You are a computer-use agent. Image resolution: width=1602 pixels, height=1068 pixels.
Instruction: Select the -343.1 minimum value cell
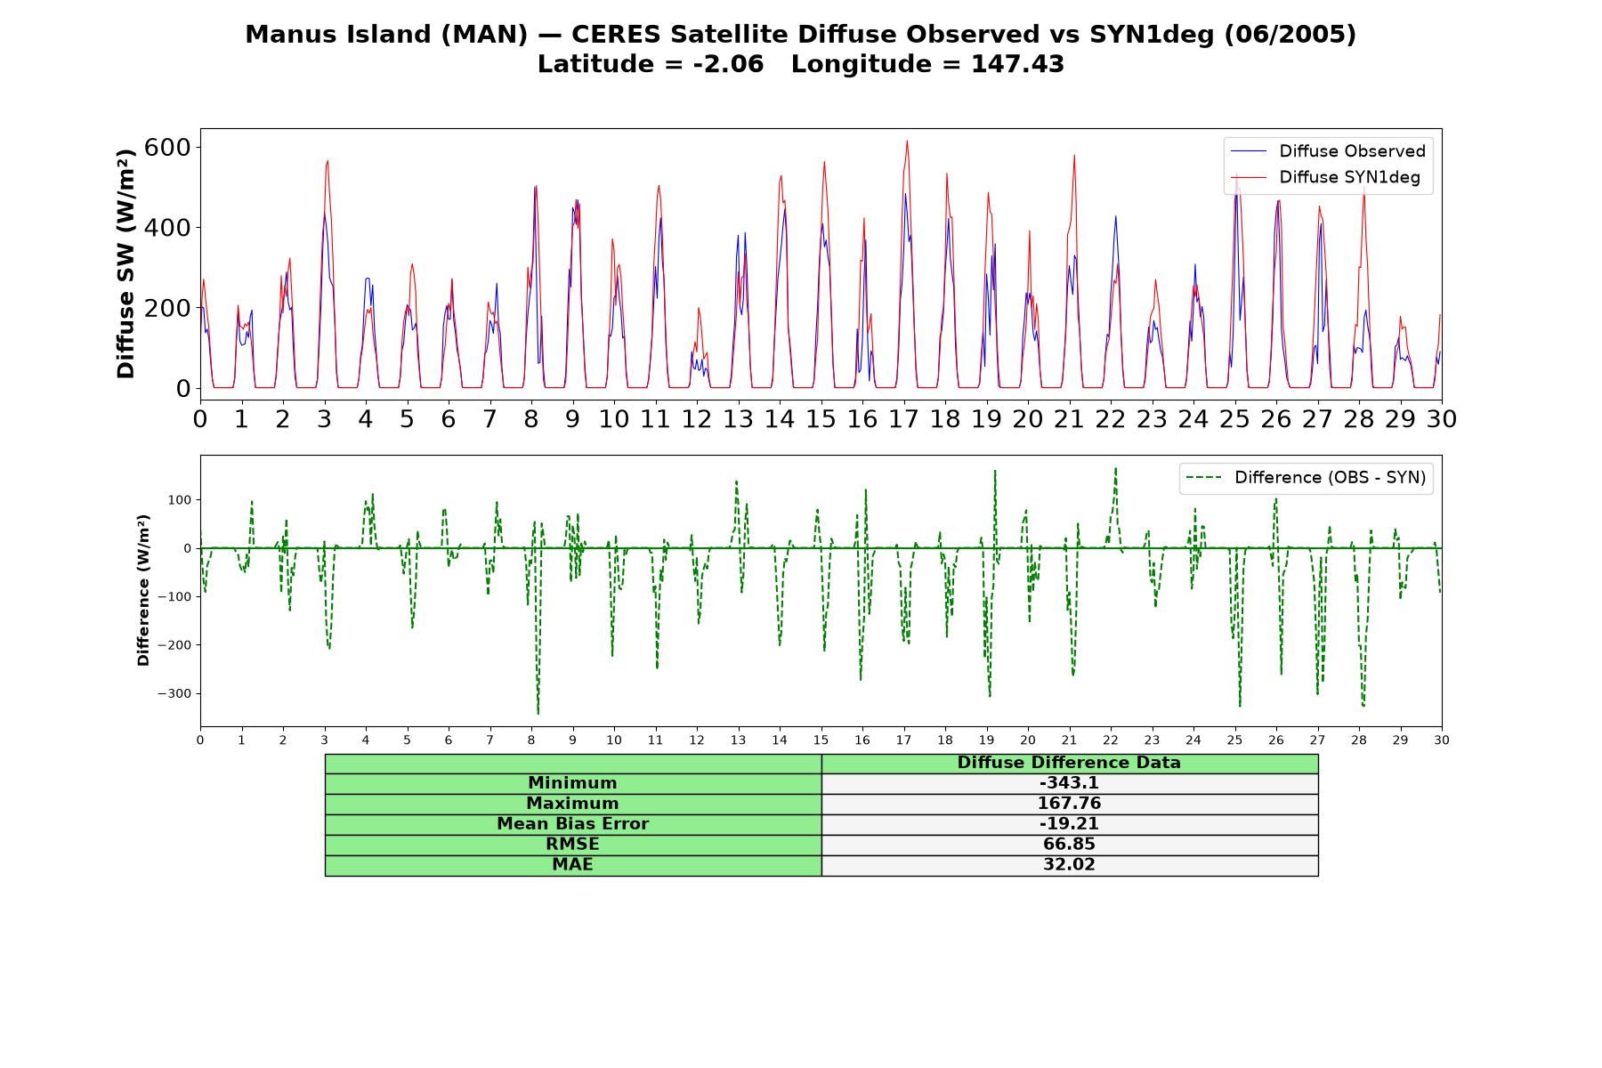click(x=1069, y=783)
